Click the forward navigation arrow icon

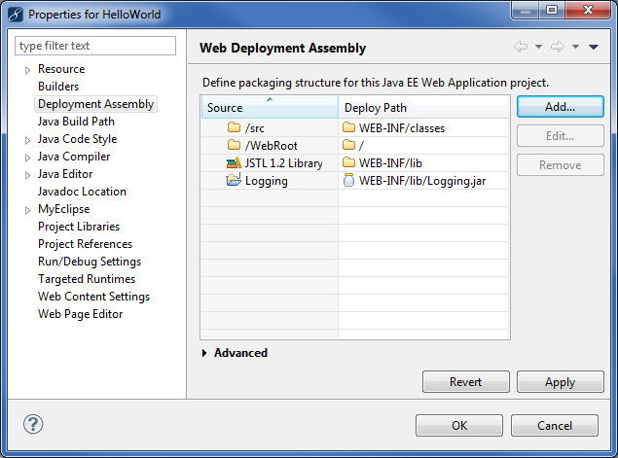coord(558,47)
